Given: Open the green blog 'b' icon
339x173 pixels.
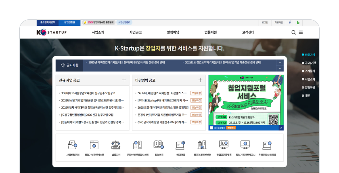Looking at the screenshot, I should click(x=298, y=23).
